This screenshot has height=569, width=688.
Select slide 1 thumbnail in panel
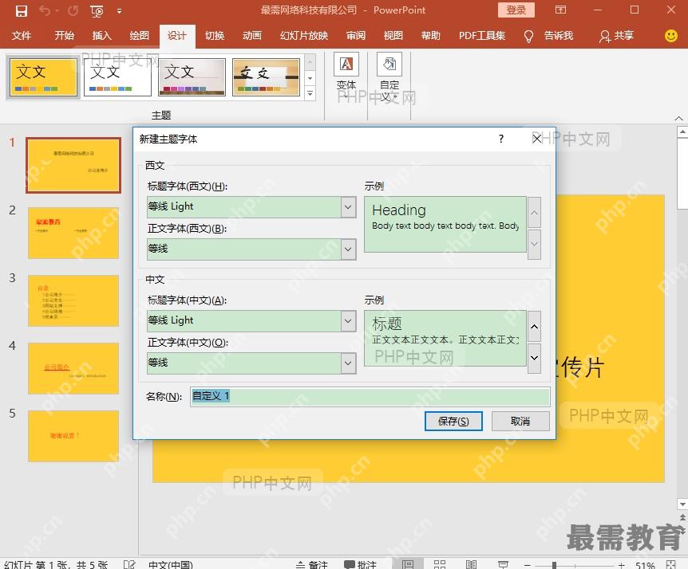click(x=73, y=165)
